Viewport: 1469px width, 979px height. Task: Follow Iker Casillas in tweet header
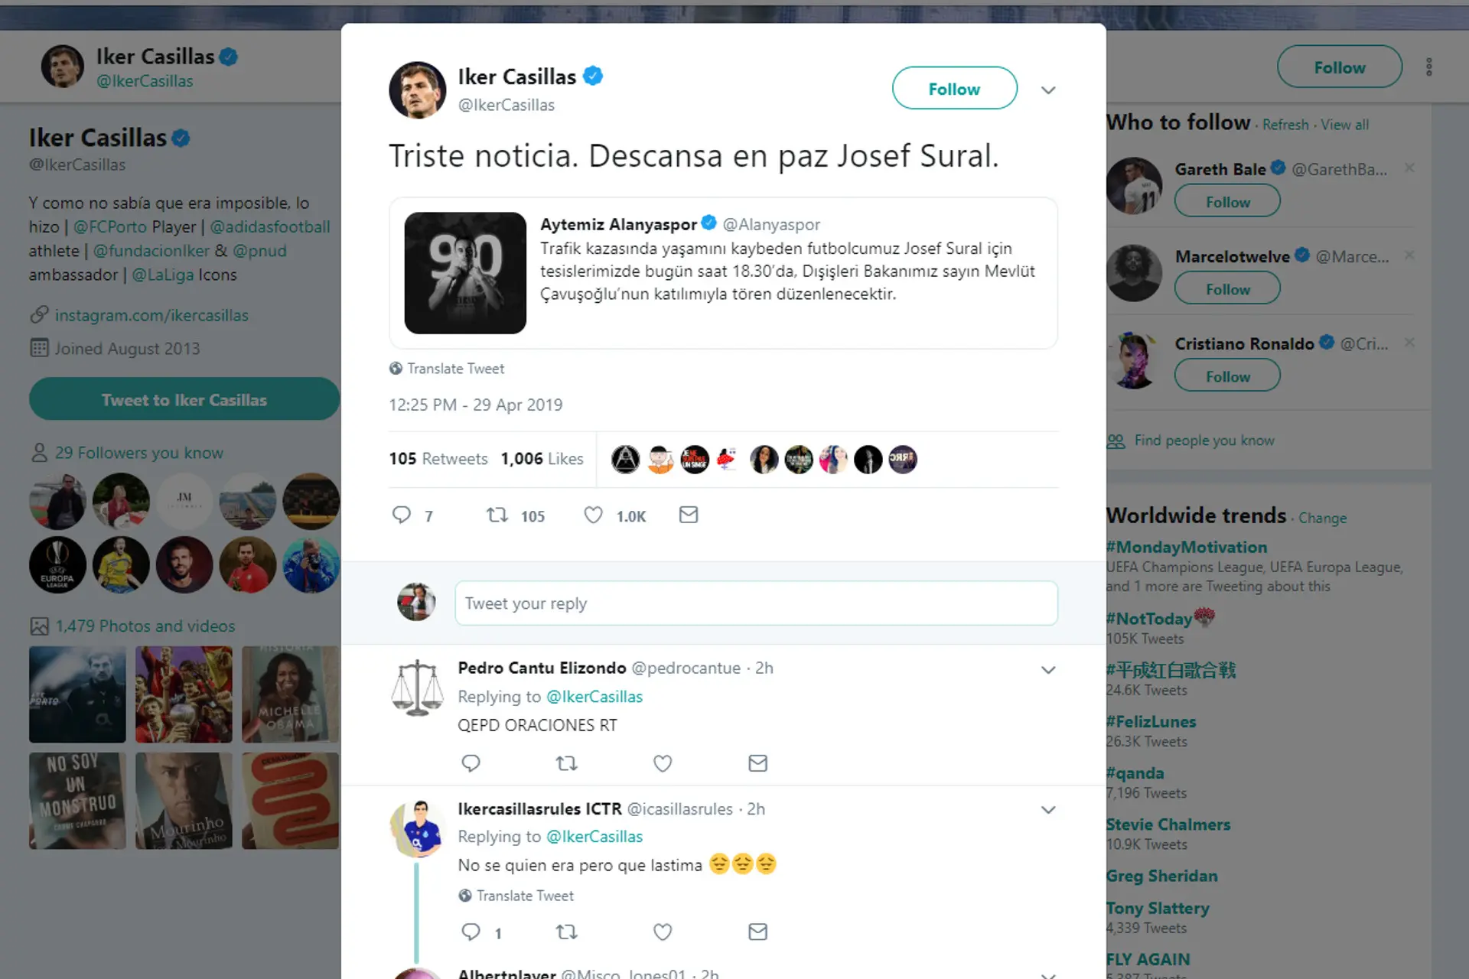[954, 89]
